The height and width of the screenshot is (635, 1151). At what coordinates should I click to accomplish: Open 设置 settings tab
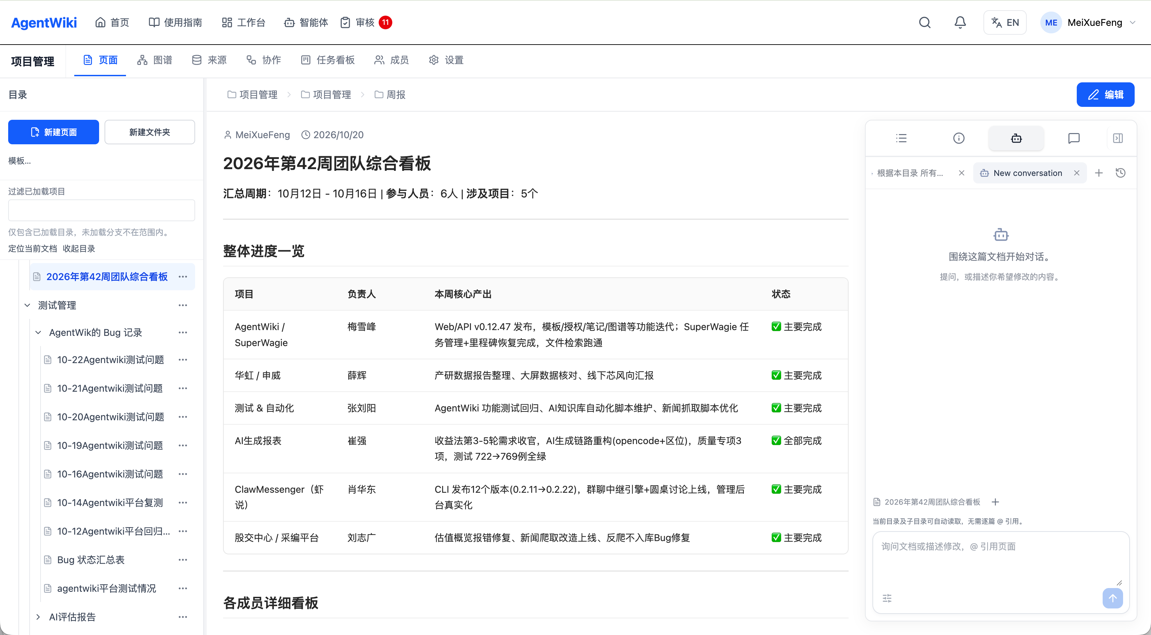(x=446, y=60)
